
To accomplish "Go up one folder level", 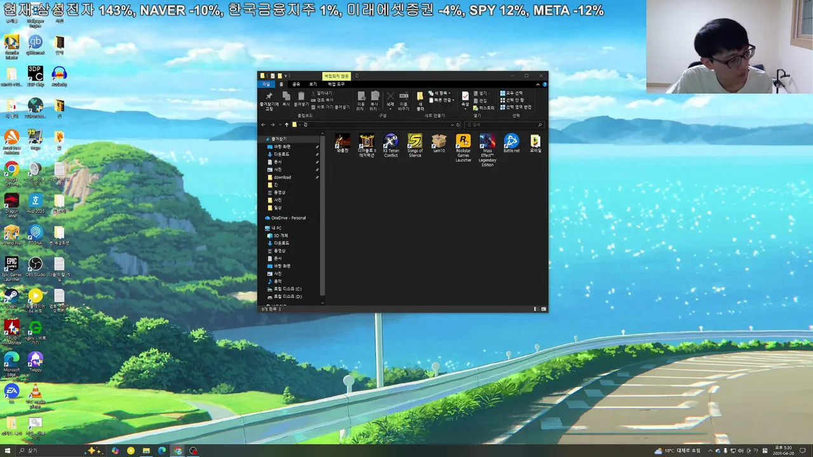I will click(x=286, y=124).
